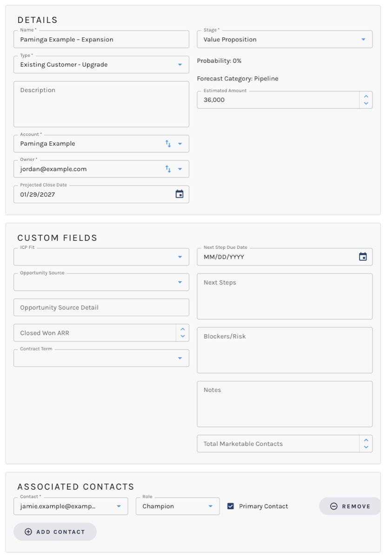This screenshot has width=386, height=558.
Task: Increase the Estimated Amount value
Action: (366, 96)
